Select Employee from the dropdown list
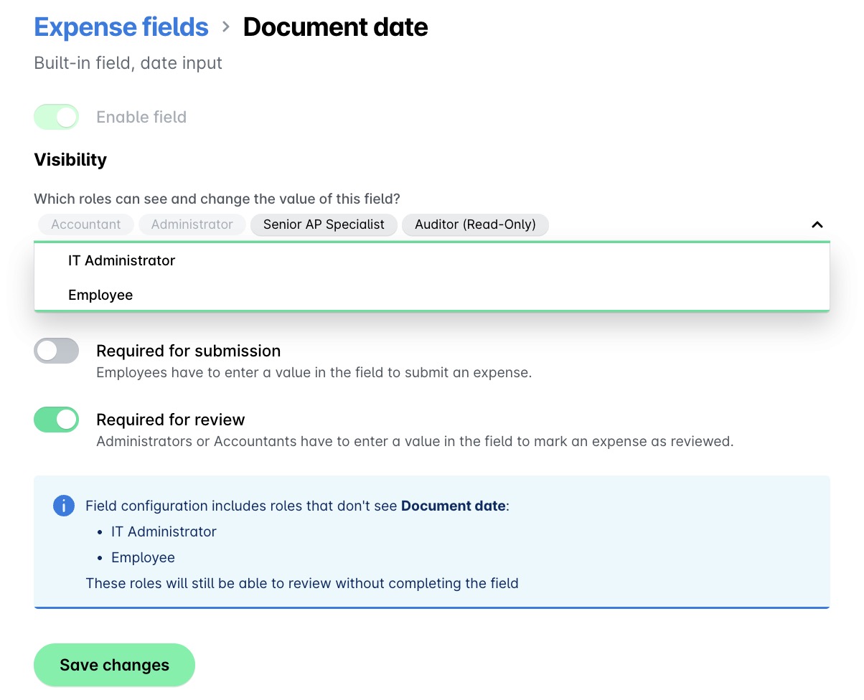Screen dimensions: 864x700 click(x=100, y=295)
